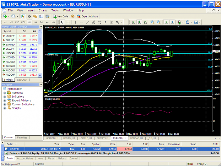Switch to Candlesticks chart display icon

(x=139, y=22)
